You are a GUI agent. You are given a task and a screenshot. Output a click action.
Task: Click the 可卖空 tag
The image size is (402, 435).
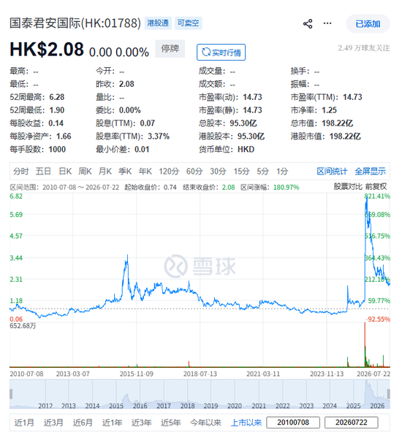189,23
